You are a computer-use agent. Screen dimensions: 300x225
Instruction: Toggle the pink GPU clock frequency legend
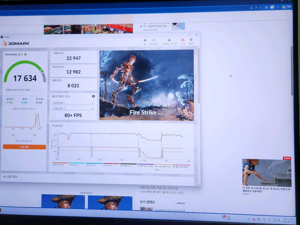click(x=181, y=166)
